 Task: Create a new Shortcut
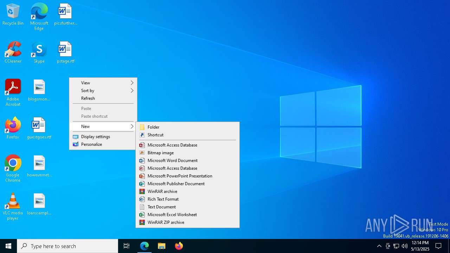(x=187, y=135)
